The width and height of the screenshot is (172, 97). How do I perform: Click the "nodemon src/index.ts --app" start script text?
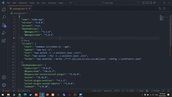(x=53, y=47)
